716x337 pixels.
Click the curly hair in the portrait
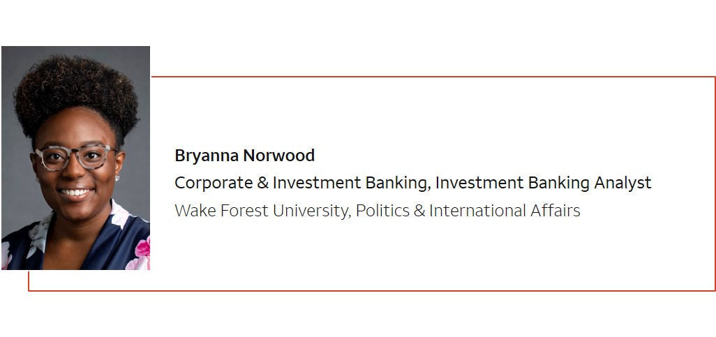[76, 93]
